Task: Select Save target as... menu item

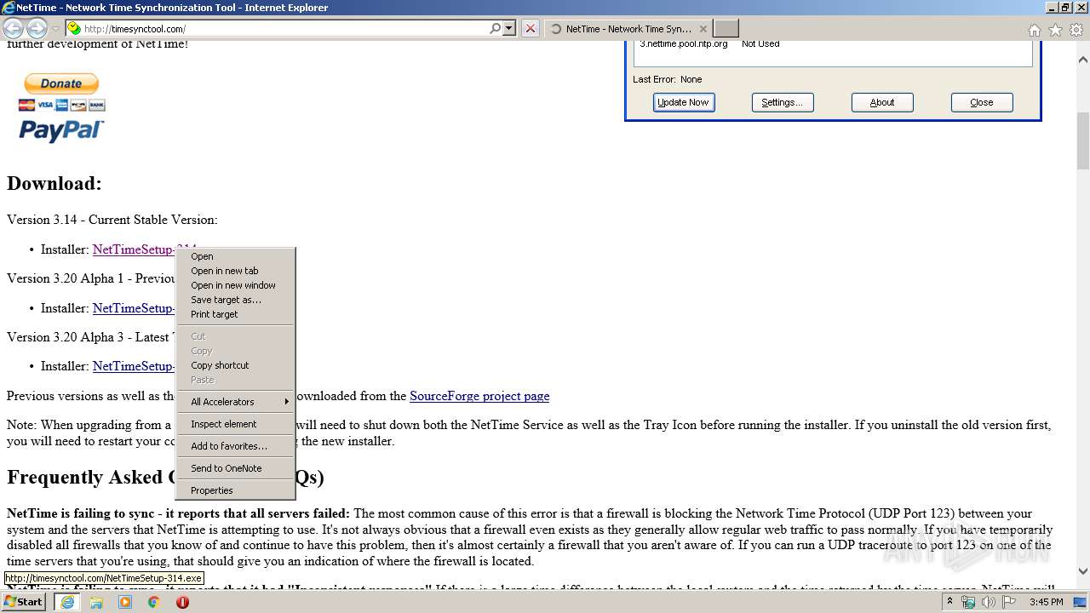Action: pos(235,300)
